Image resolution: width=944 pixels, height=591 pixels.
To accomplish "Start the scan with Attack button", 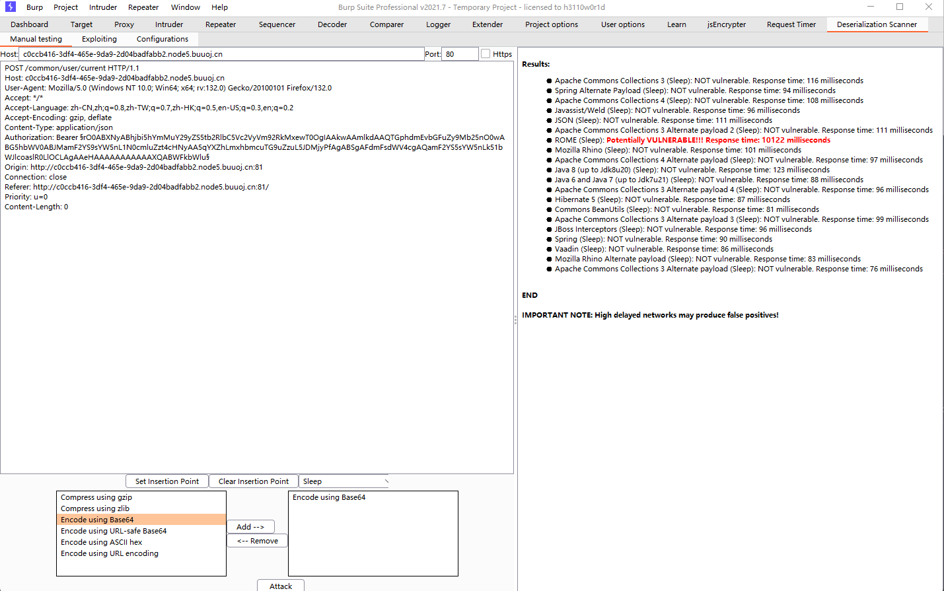I will tap(280, 586).
